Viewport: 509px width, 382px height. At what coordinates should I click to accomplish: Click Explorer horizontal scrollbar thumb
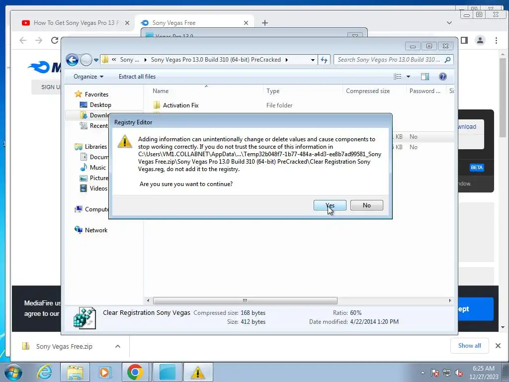[x=245, y=301]
